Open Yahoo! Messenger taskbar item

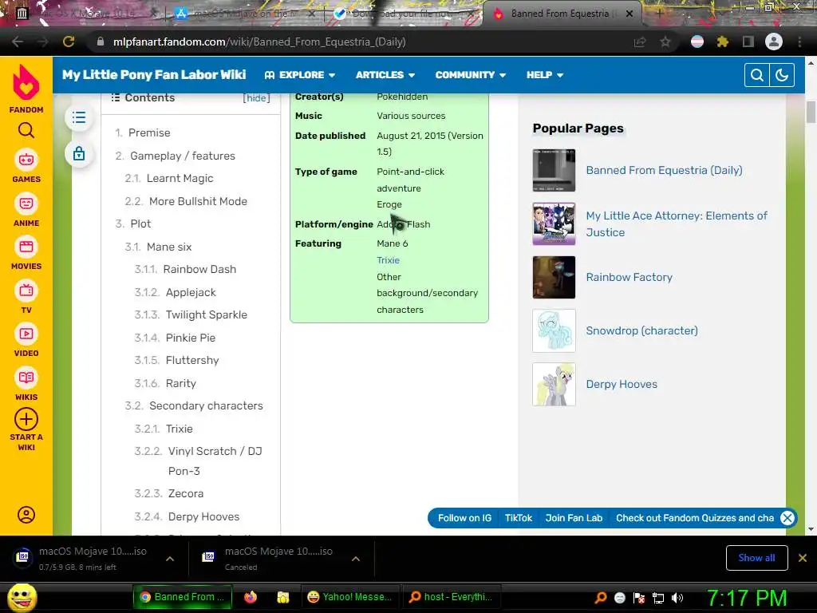pyautogui.click(x=351, y=597)
